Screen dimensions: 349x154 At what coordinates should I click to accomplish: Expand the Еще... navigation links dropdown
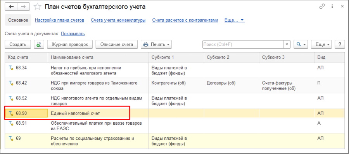point(234,20)
